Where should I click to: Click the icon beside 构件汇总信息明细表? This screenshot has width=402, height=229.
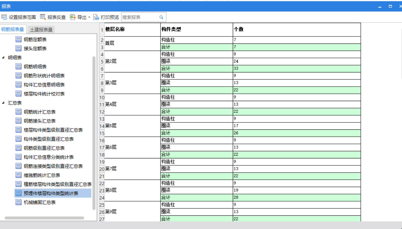19,85
